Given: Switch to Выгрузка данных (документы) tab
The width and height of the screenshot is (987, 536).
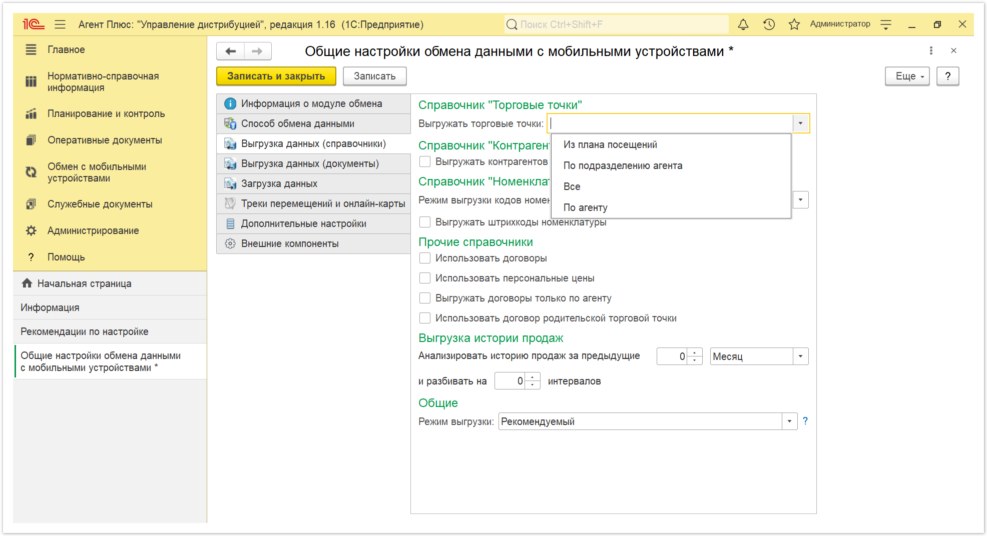Looking at the screenshot, I should 313,163.
